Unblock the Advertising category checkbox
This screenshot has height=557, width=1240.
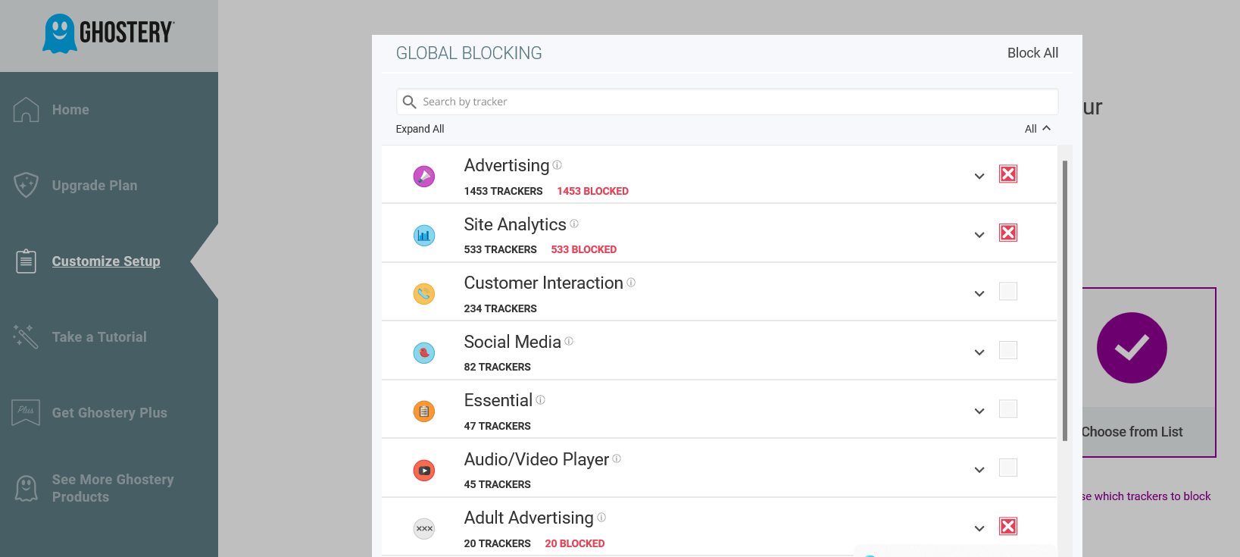[x=1008, y=174]
